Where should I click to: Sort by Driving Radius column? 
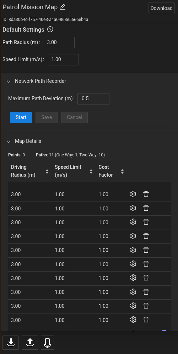47,172
